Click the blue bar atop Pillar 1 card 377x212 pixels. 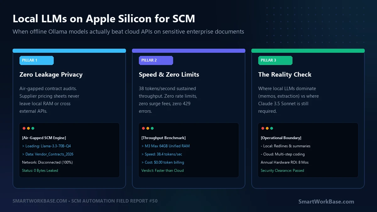click(69, 51)
